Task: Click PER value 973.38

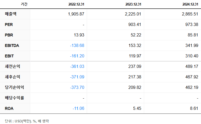Action: click(192, 24)
